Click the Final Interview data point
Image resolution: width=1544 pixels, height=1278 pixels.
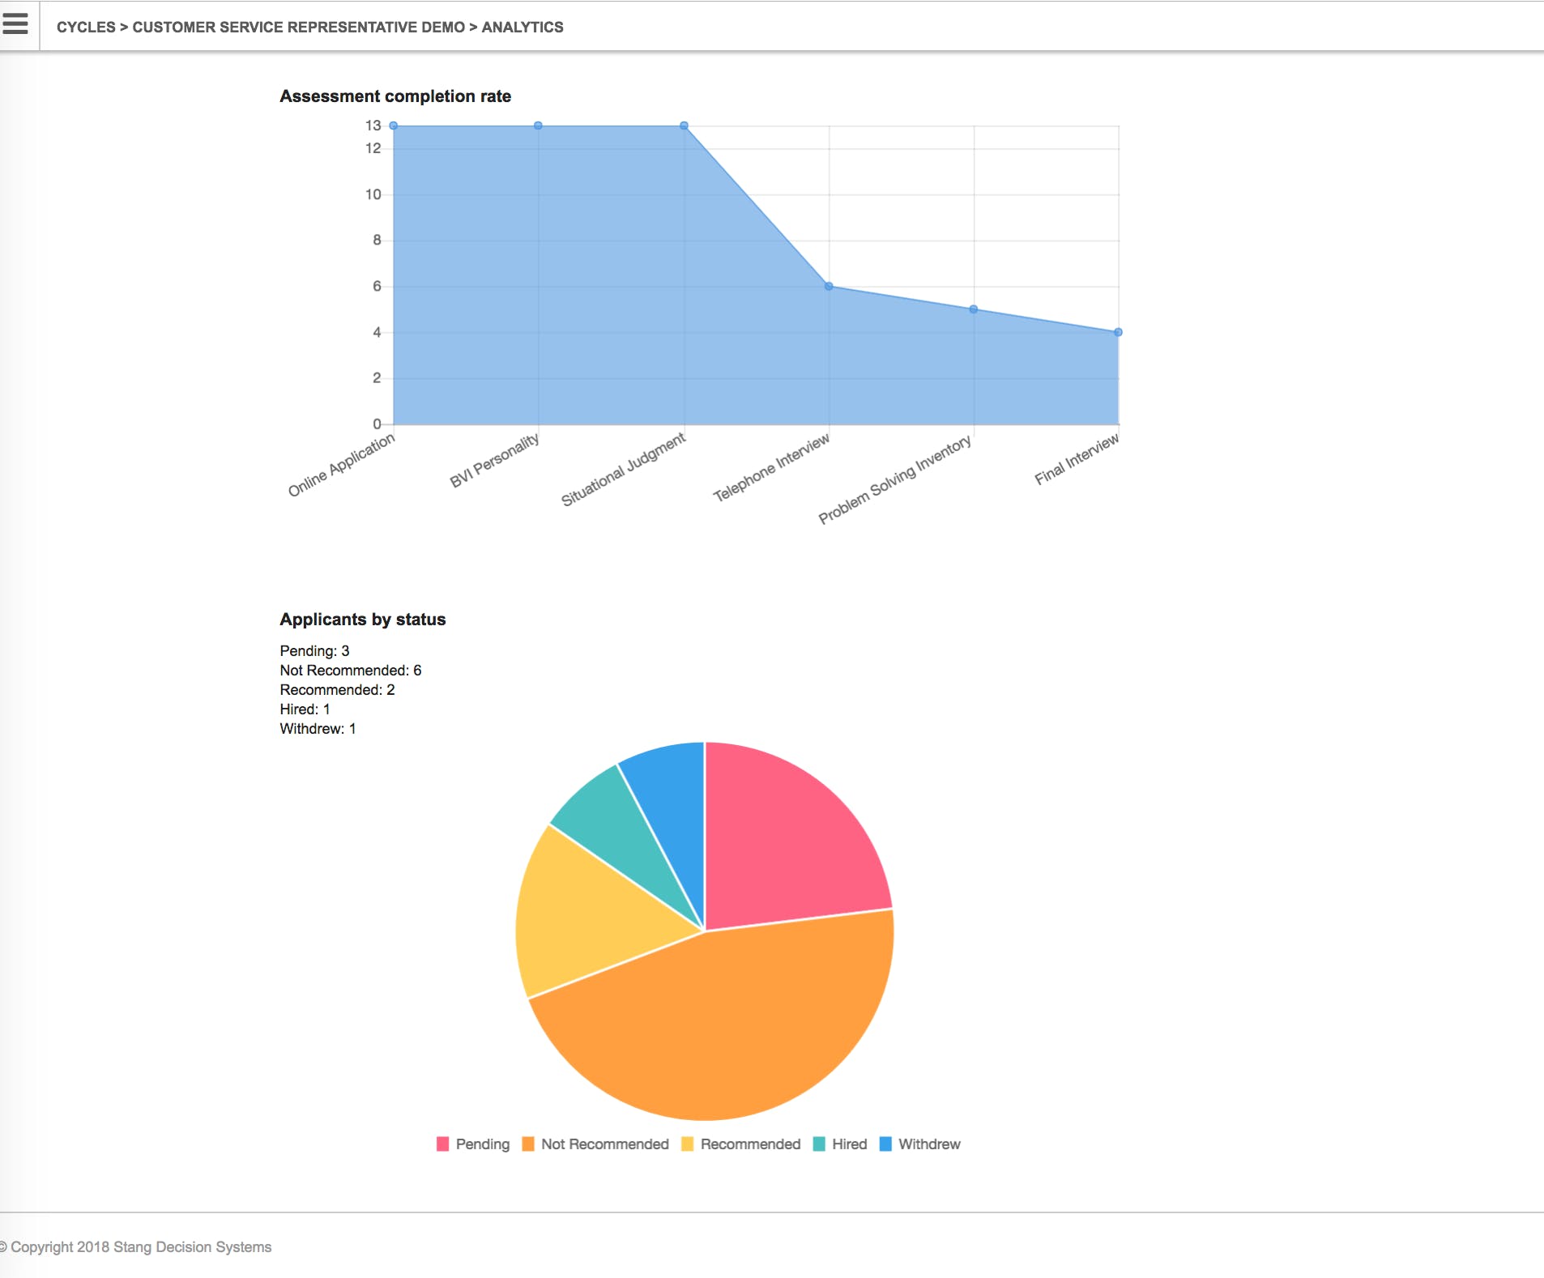point(1118,332)
